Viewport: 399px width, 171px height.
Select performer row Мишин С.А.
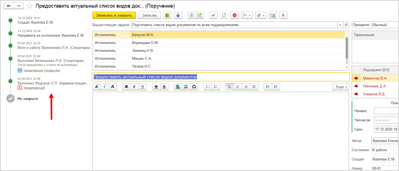[219, 58]
